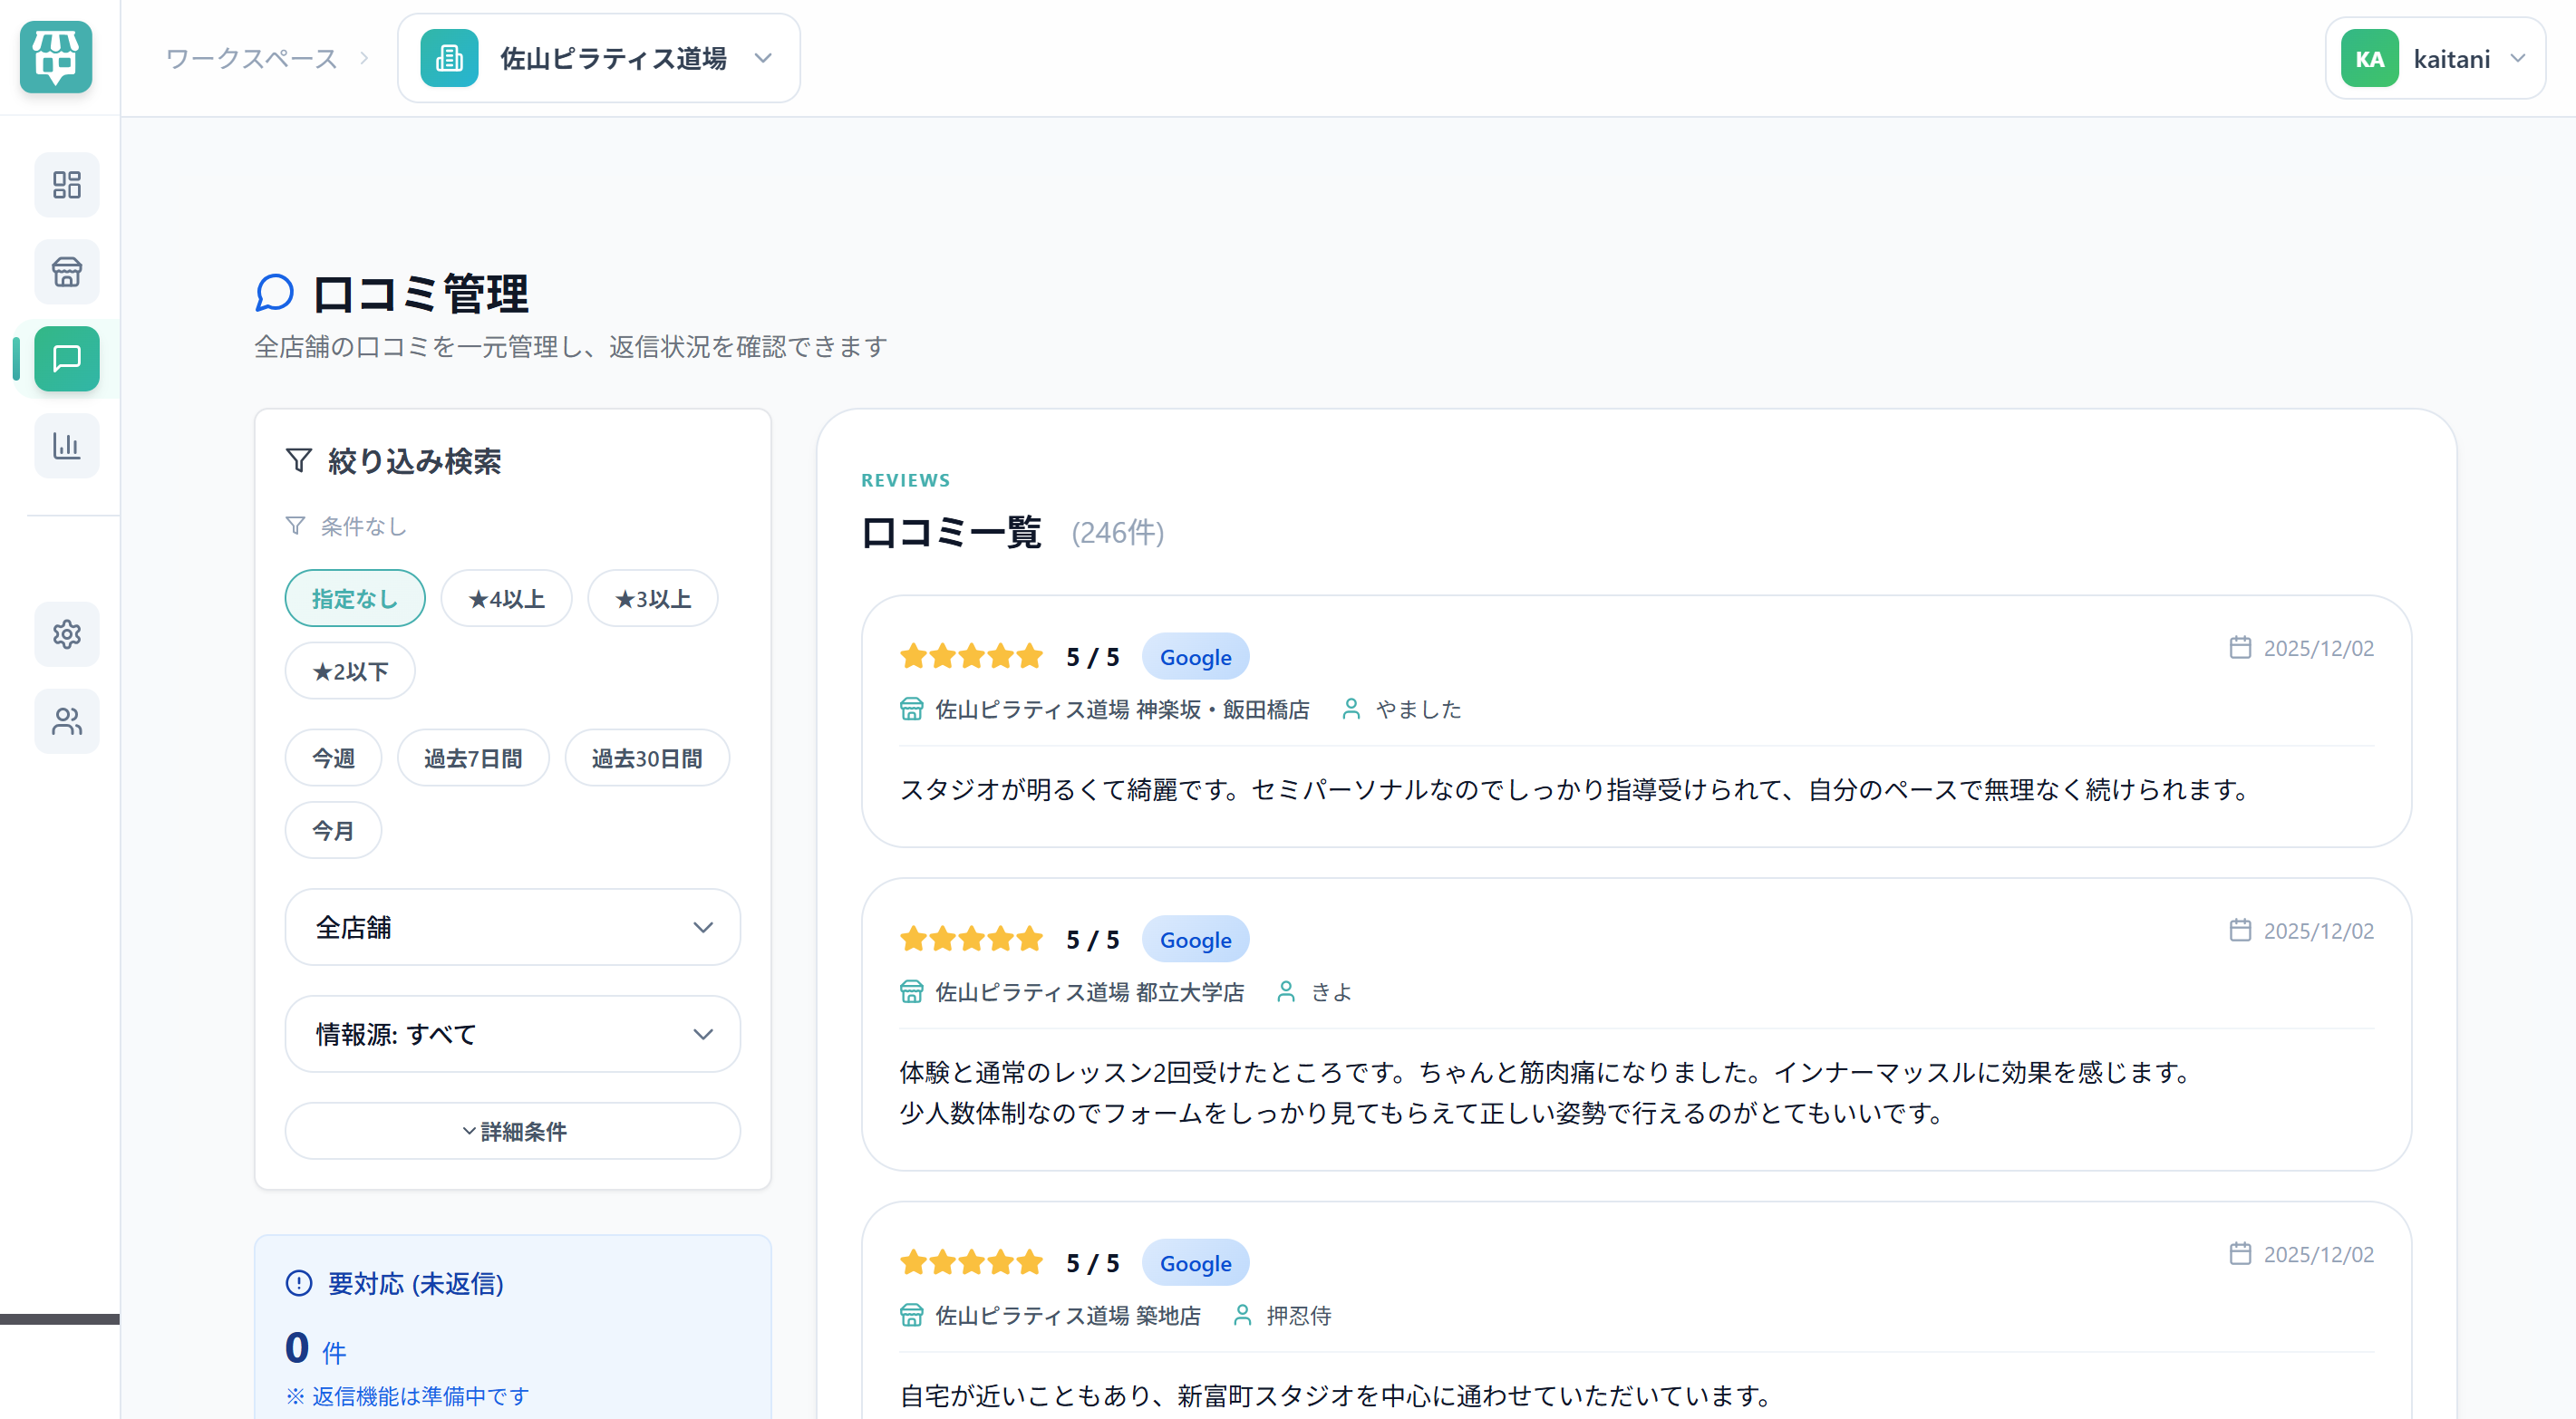
Task: Open the 佐山ピラティス道場 business switcher
Action: 598,58
